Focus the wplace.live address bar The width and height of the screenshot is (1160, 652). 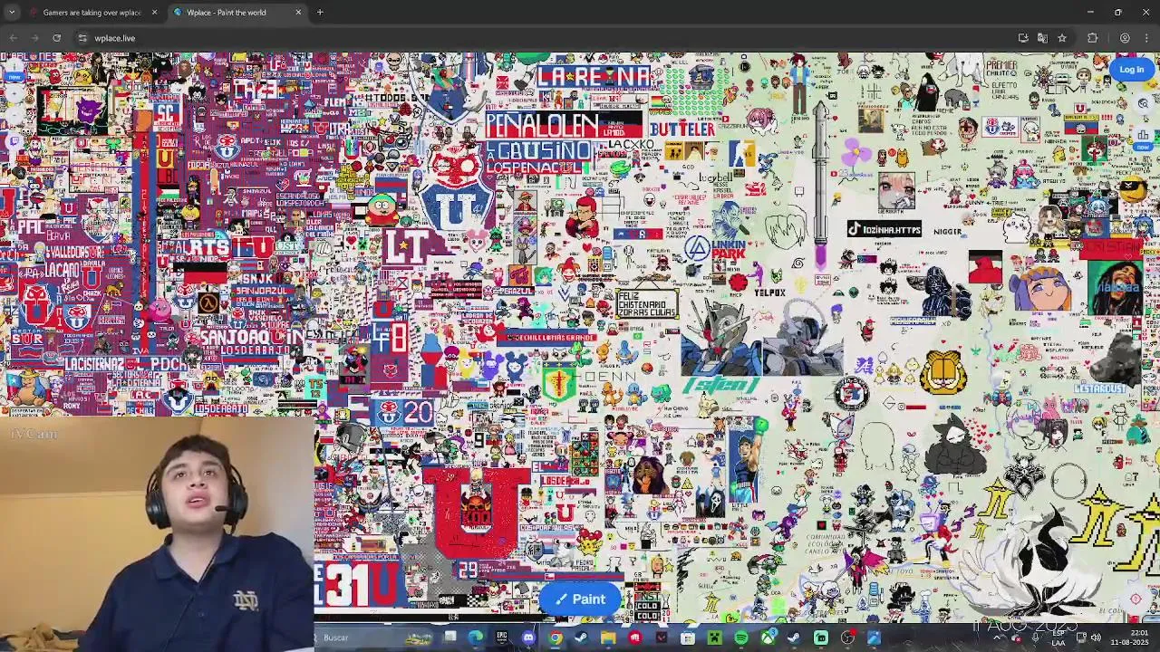click(544, 38)
